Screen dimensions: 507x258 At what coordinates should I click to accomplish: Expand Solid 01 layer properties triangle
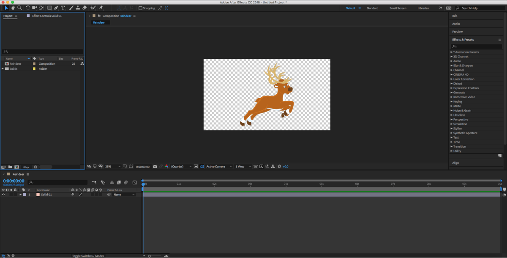[20, 195]
